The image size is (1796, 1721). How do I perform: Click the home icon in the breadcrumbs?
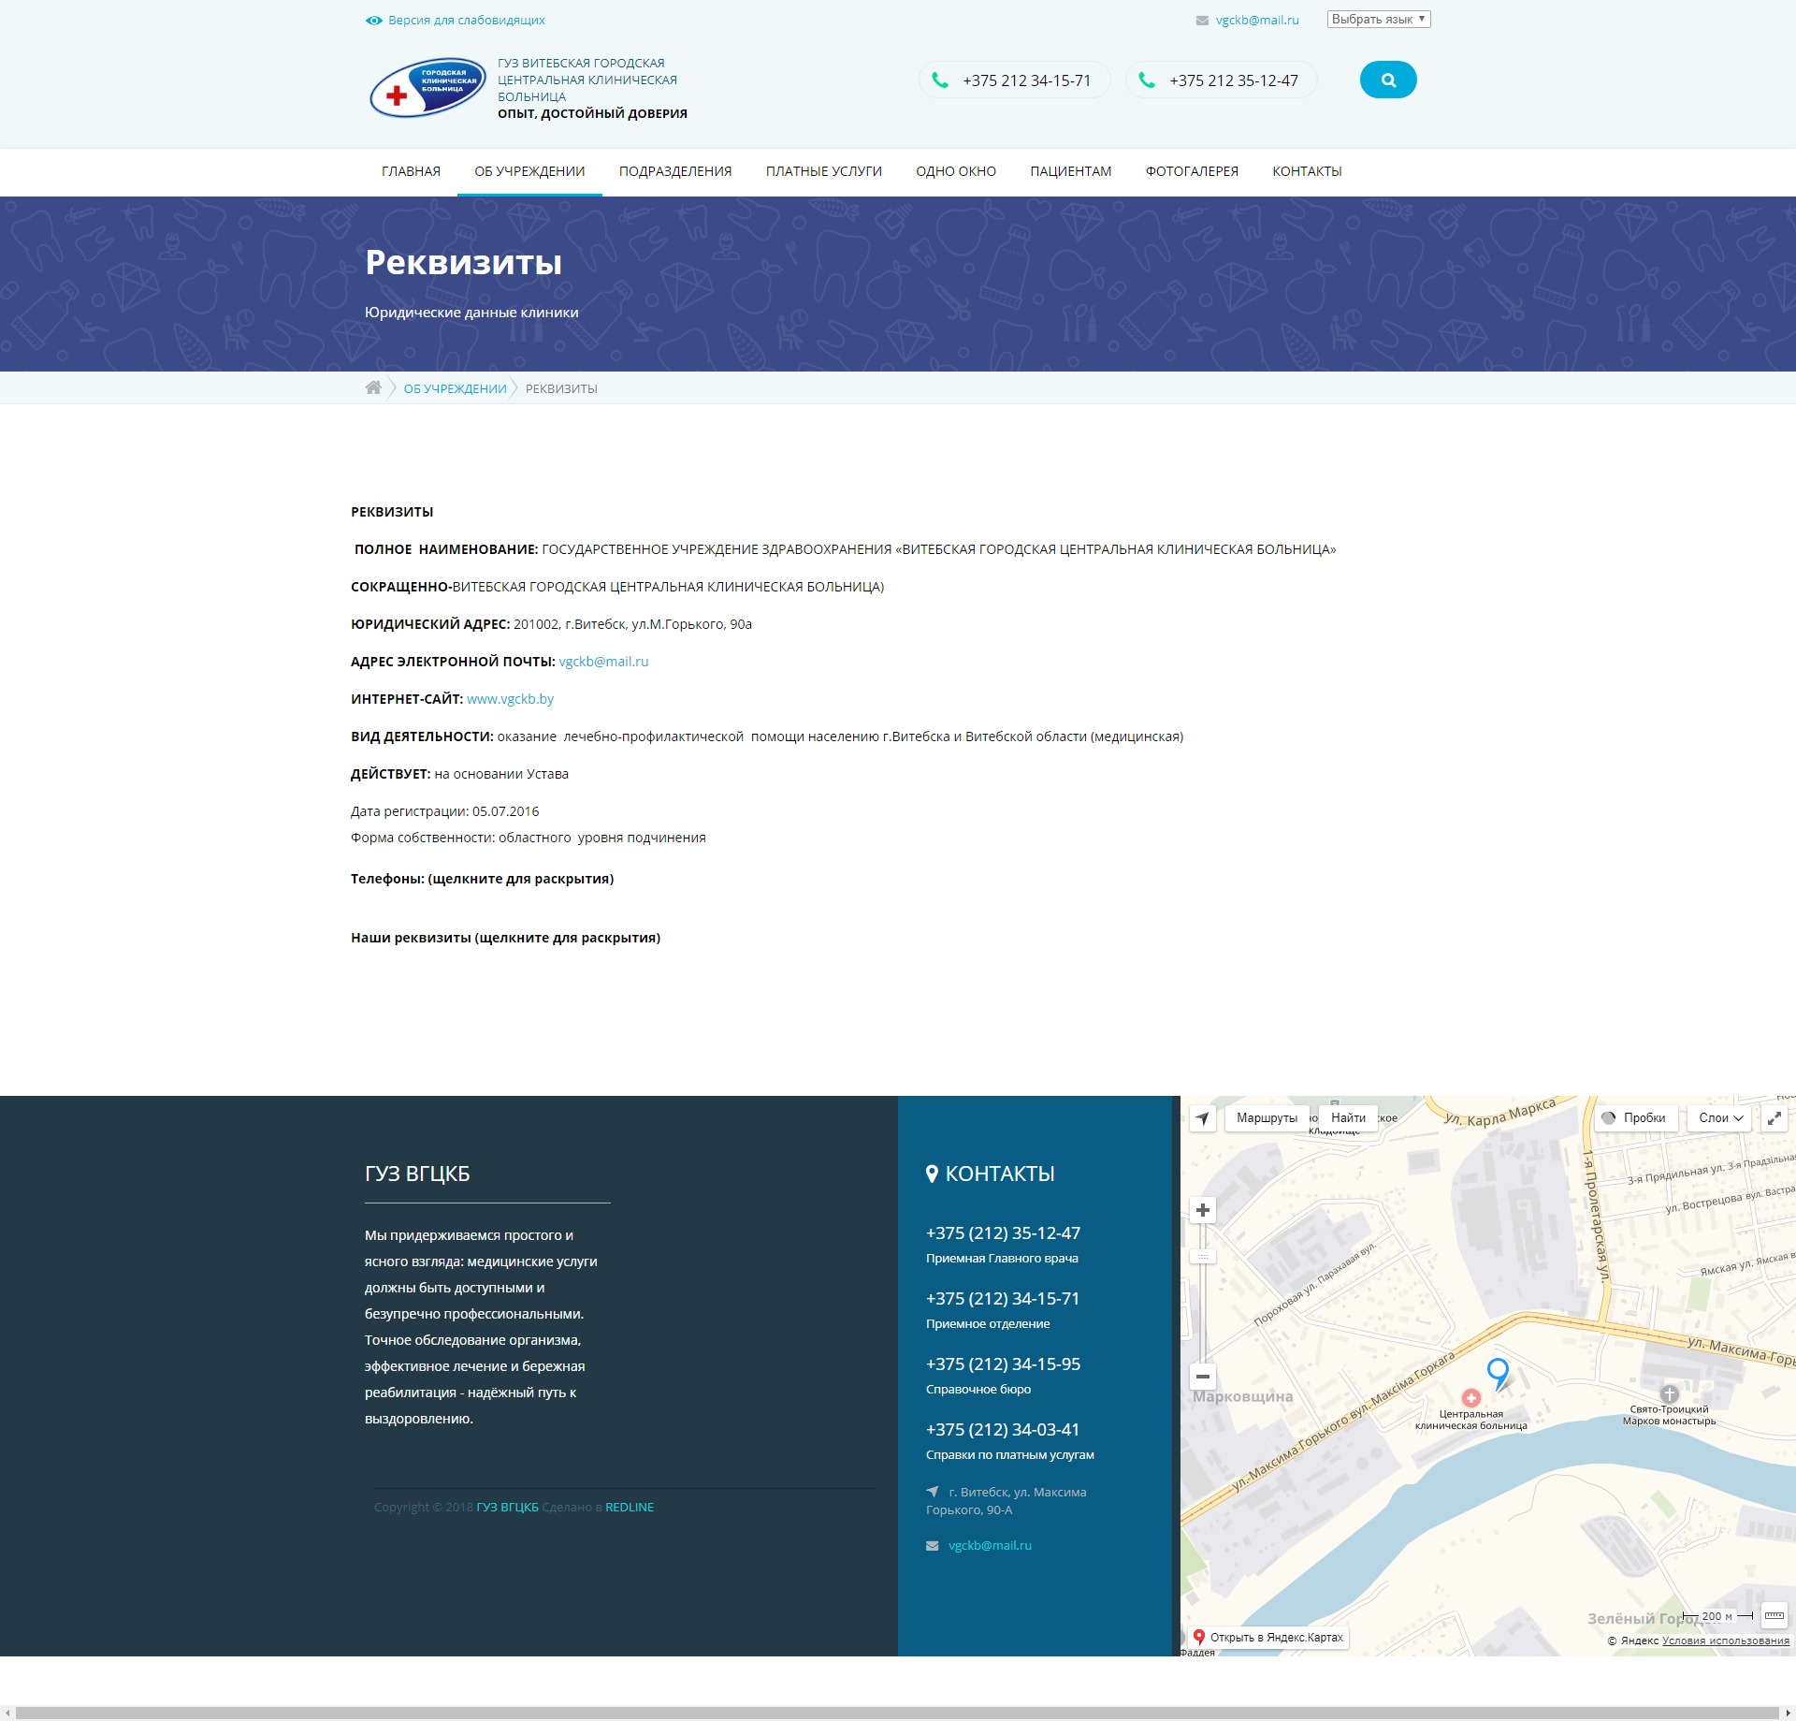373,387
